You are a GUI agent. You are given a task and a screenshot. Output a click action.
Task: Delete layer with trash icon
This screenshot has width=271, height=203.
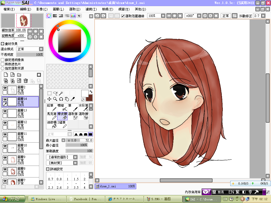tap(26, 81)
